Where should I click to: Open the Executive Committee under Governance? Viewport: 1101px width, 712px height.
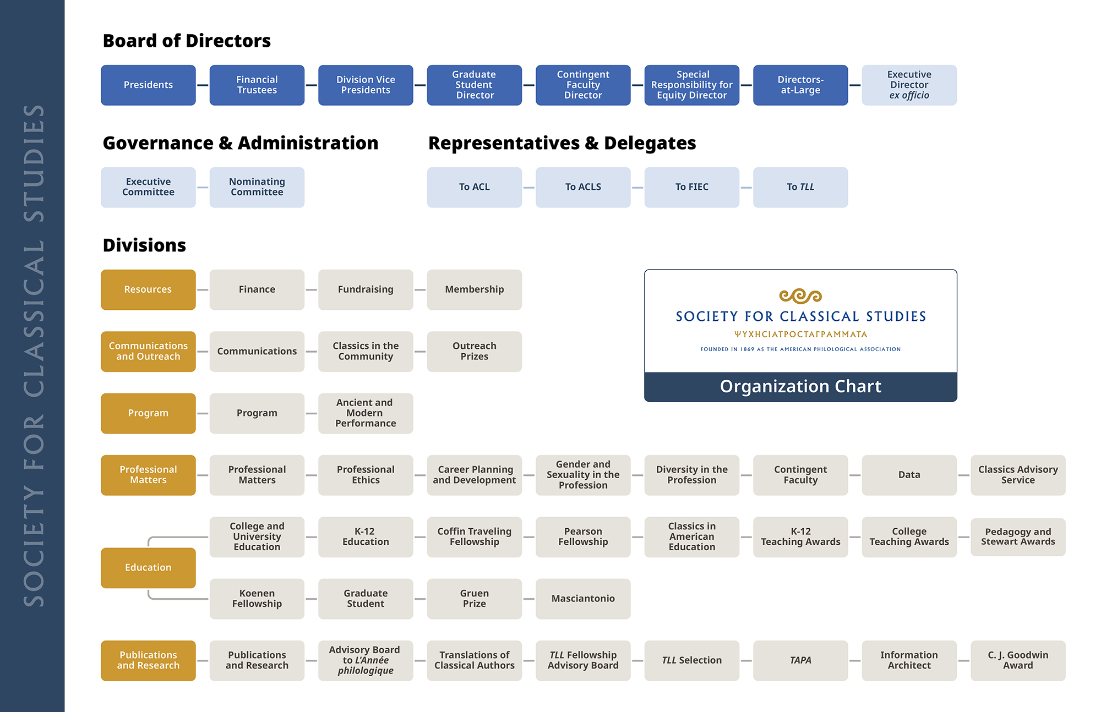coord(148,187)
